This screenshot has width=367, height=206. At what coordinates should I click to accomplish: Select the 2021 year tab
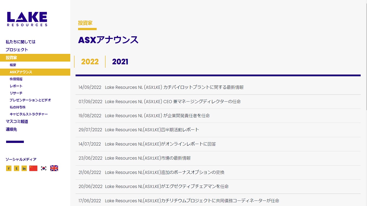pyautogui.click(x=120, y=62)
